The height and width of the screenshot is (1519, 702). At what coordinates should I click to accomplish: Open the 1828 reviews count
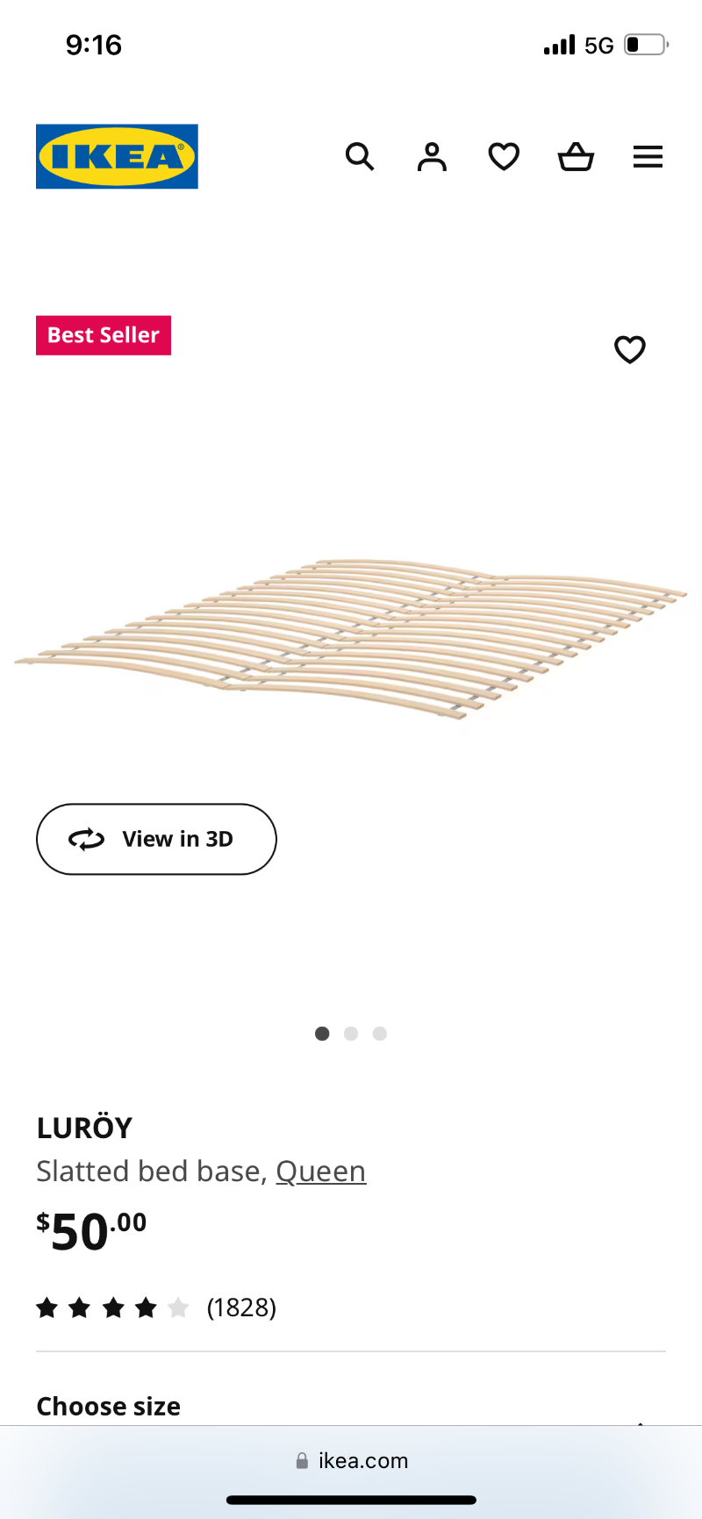(x=241, y=1308)
